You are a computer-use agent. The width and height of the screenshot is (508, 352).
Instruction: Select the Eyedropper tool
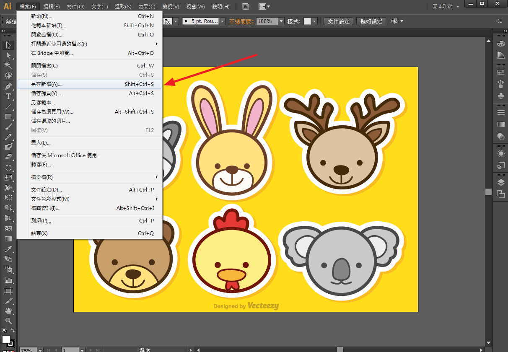click(8, 249)
